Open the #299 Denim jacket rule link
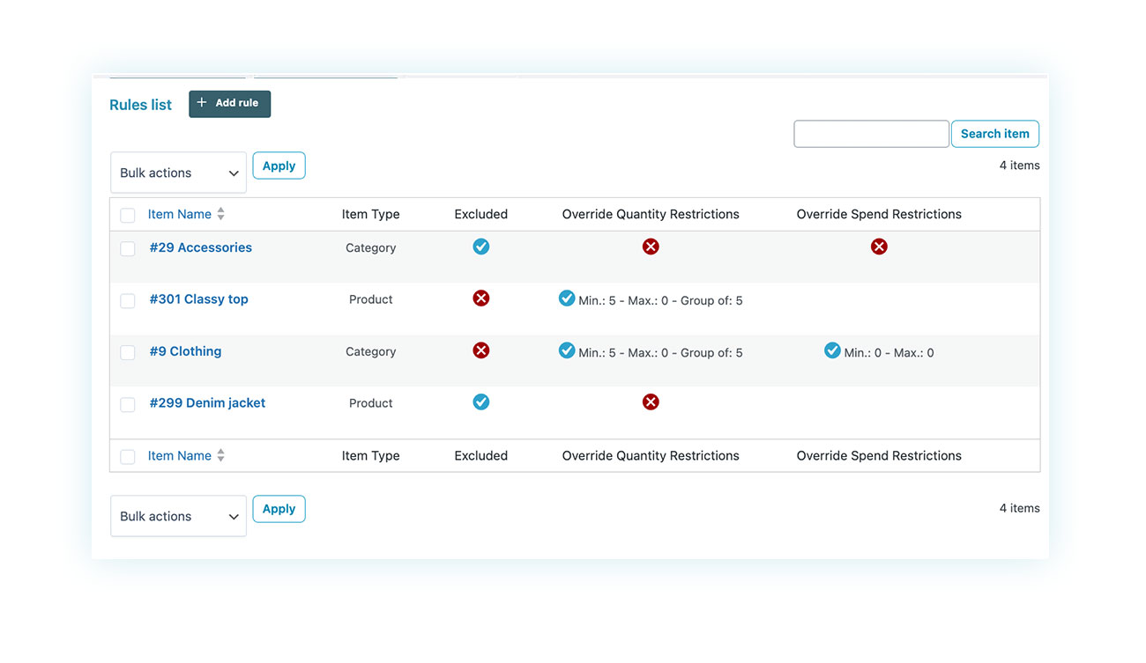 click(x=207, y=403)
